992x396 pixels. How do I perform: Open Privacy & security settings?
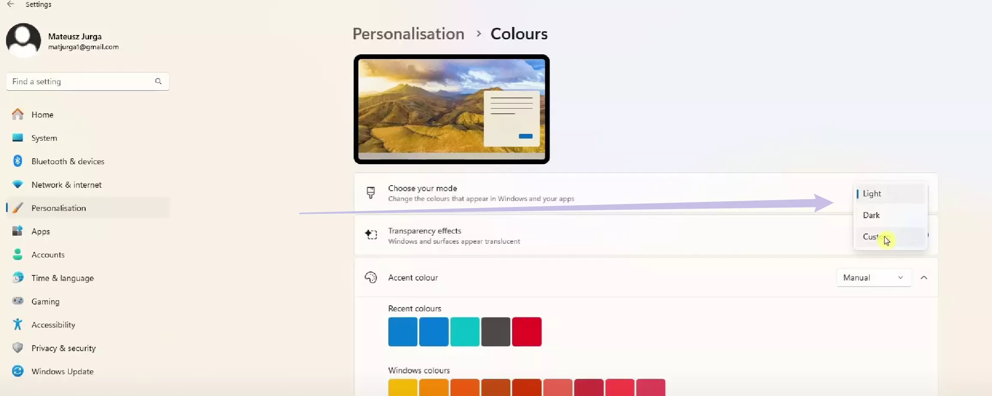tap(88, 348)
